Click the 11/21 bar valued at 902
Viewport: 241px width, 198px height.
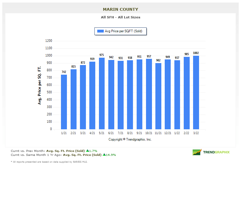tap(158, 96)
